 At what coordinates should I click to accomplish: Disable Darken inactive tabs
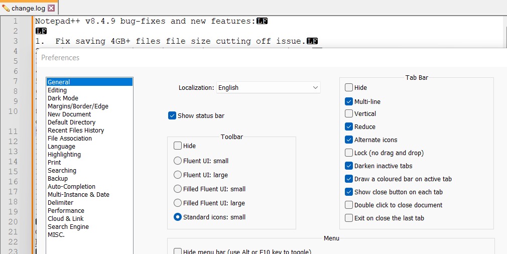(x=349, y=166)
